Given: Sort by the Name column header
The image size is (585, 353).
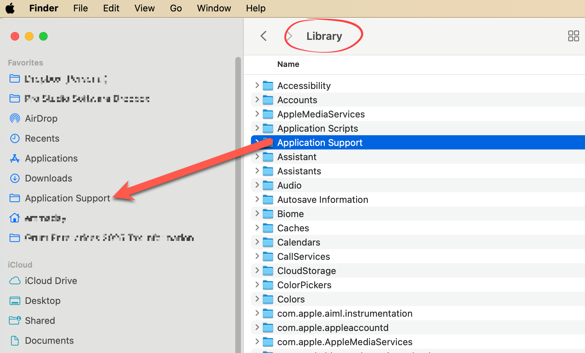Looking at the screenshot, I should (x=288, y=64).
